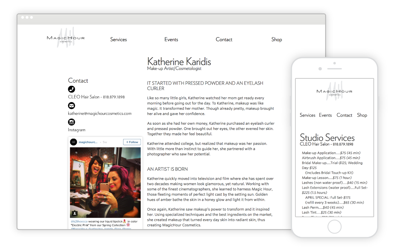The width and height of the screenshot is (399, 249).
Task: Click the email envelope icon under Contact
Action: click(72, 106)
